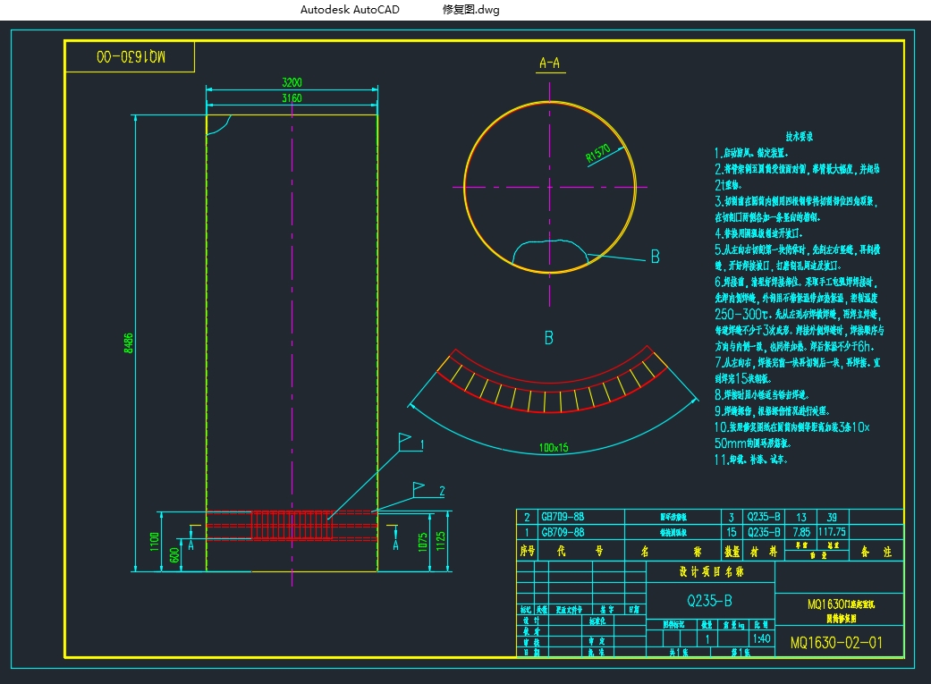Viewport: 931px width, 684px height.
Task: Select the 1100 vertical dimension text
Action: [155, 541]
